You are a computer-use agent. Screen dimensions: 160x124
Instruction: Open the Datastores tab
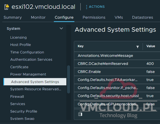pyautogui.click(x=142, y=17)
